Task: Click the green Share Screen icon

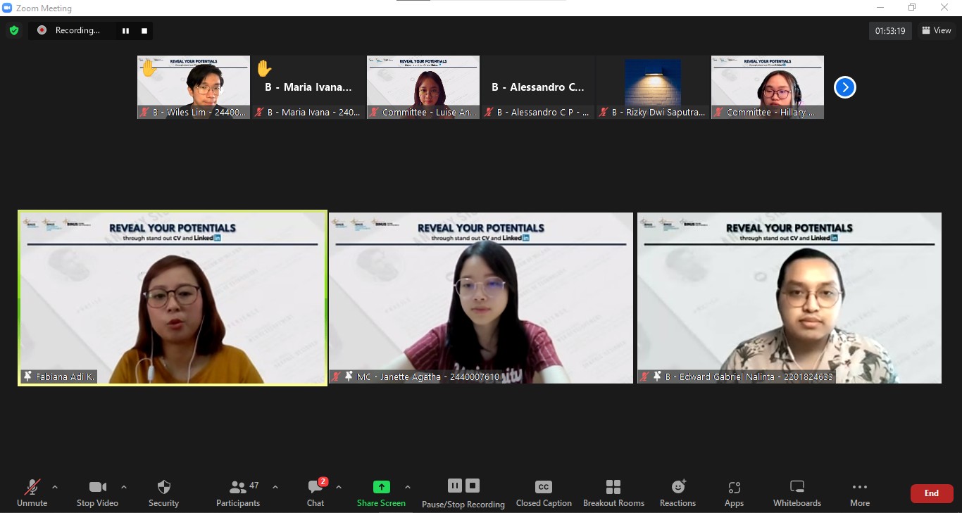Action: tap(381, 487)
